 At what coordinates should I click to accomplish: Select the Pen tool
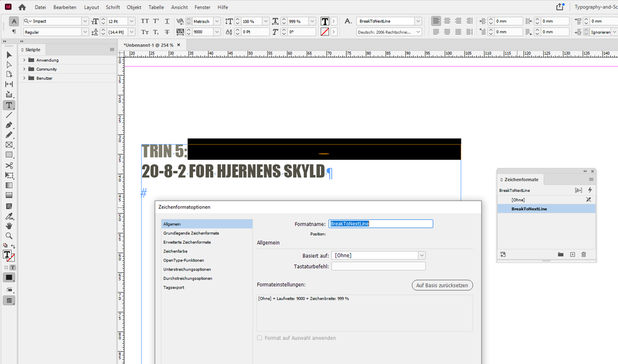click(x=9, y=125)
